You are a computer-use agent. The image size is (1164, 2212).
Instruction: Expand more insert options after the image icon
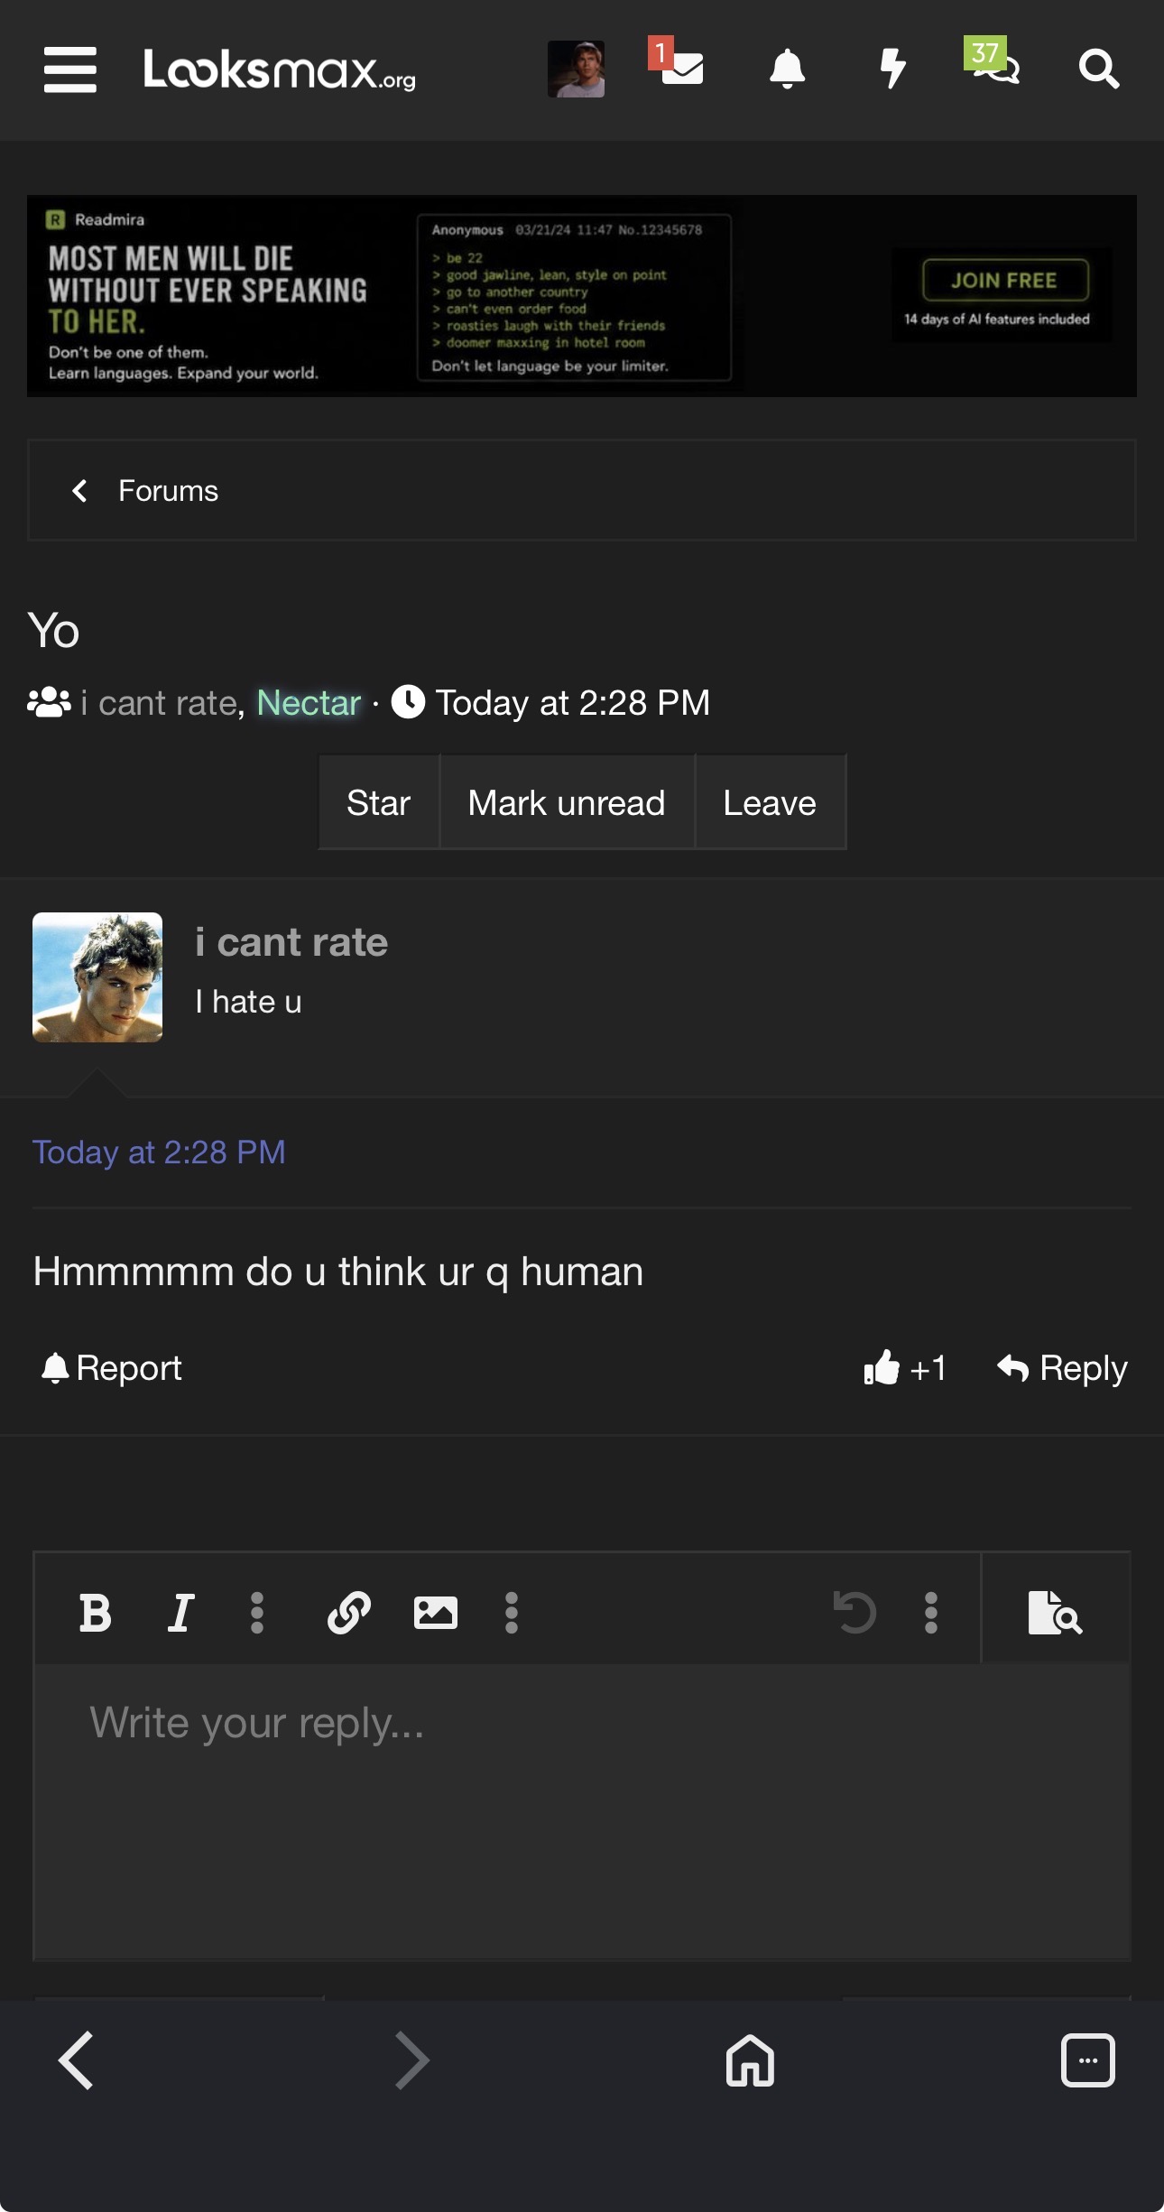[512, 1612]
